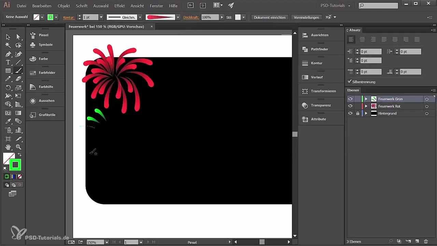Screen dimensions: 437x246
Task: Open the artboard number dropdown
Action: pos(141,242)
